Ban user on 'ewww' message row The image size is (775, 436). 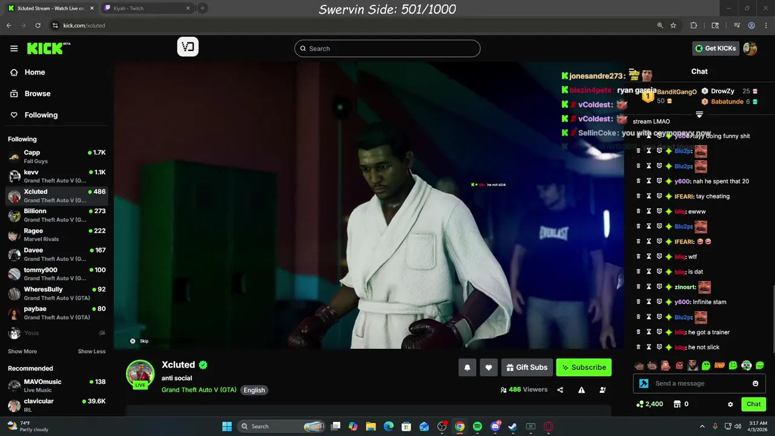point(659,211)
